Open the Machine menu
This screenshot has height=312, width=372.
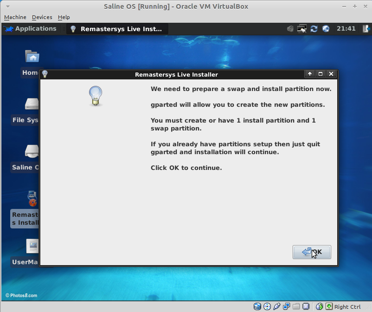coord(15,17)
